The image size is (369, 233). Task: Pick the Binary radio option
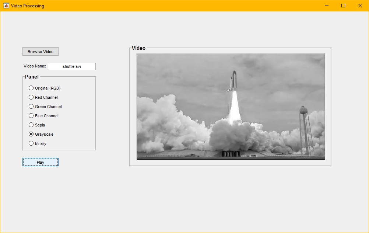coord(31,143)
